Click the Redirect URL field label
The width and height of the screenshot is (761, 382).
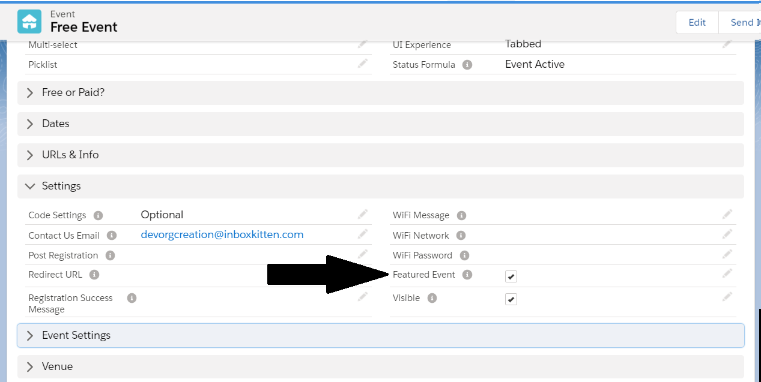point(56,275)
